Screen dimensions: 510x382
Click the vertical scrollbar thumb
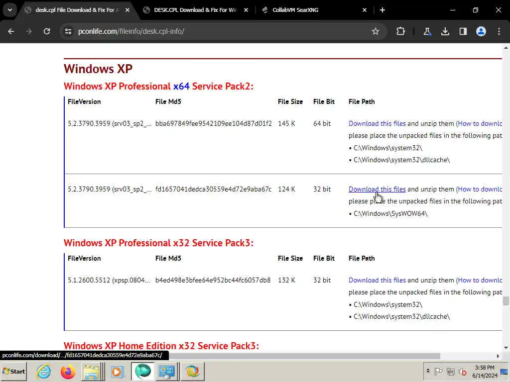506,301
